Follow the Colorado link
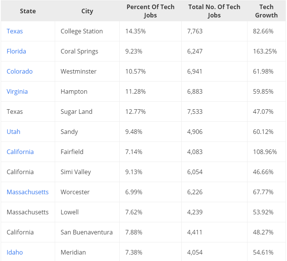Screen dimensions: 287x261 [20, 71]
